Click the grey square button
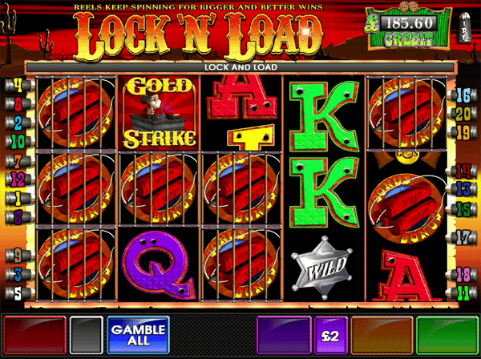481x359 pixels. [87, 335]
